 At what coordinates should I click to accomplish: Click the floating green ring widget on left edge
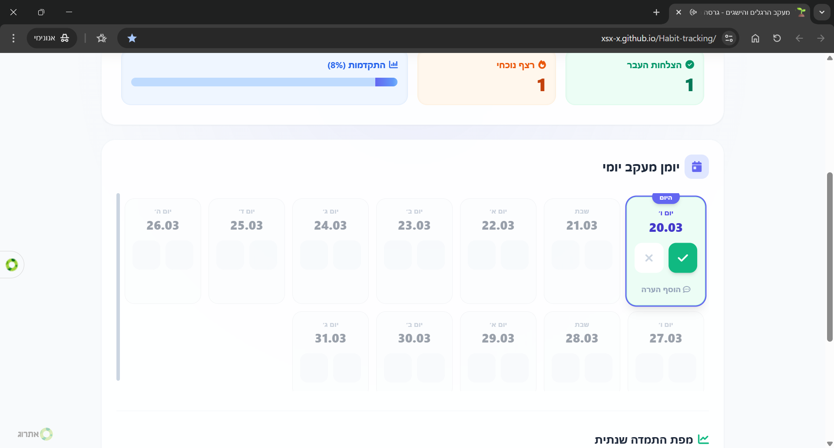coord(12,264)
